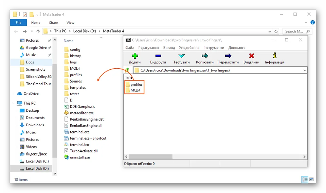Click the Properties quick access toolbar icon
The width and height of the screenshot is (326, 193).
25,14
